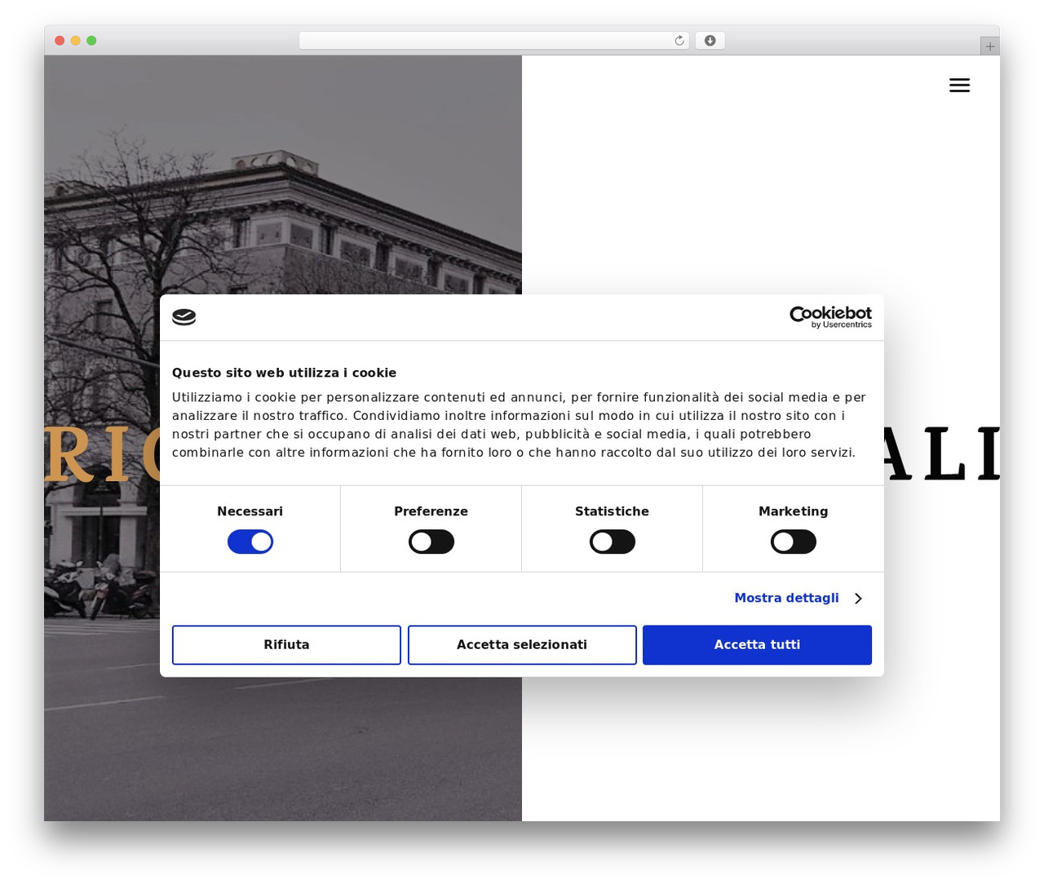Click the 'Necessari' label text
Viewport: 1044px width, 884px height.
click(x=250, y=511)
